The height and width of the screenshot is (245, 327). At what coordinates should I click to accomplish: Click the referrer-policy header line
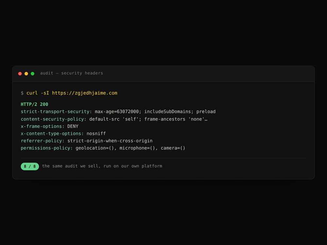point(87,141)
